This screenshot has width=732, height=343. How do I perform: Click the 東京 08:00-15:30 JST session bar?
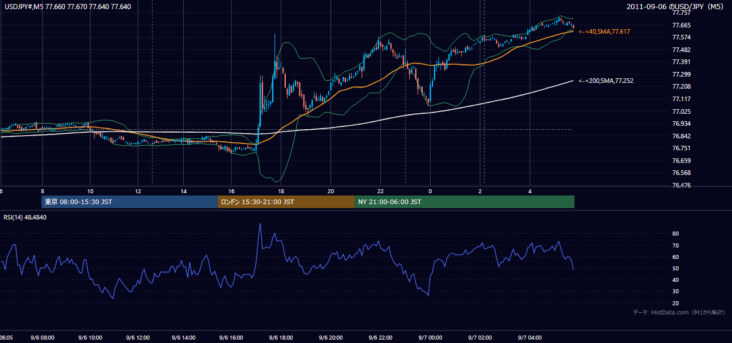click(129, 202)
